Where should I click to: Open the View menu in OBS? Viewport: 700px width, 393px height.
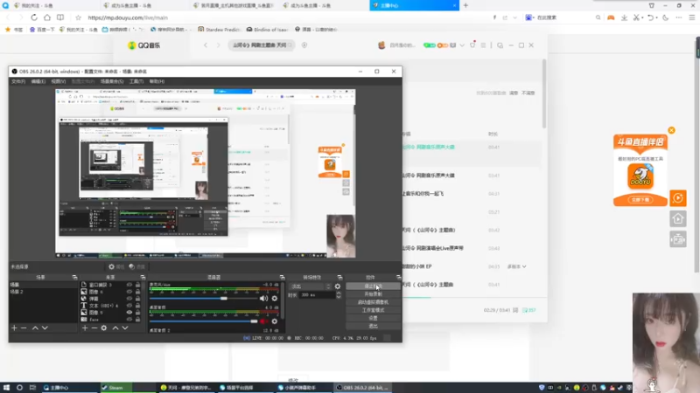point(59,81)
